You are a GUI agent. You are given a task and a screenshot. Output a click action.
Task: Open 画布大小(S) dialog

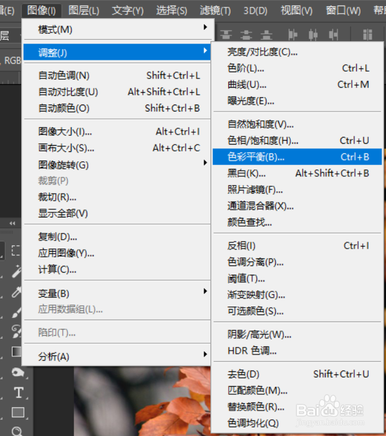(118, 148)
